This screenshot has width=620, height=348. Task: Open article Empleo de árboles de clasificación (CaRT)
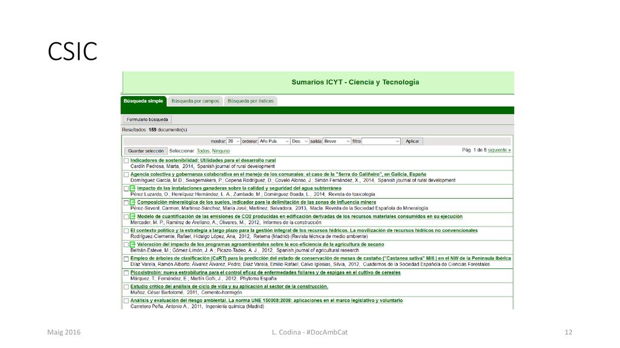coord(320,259)
